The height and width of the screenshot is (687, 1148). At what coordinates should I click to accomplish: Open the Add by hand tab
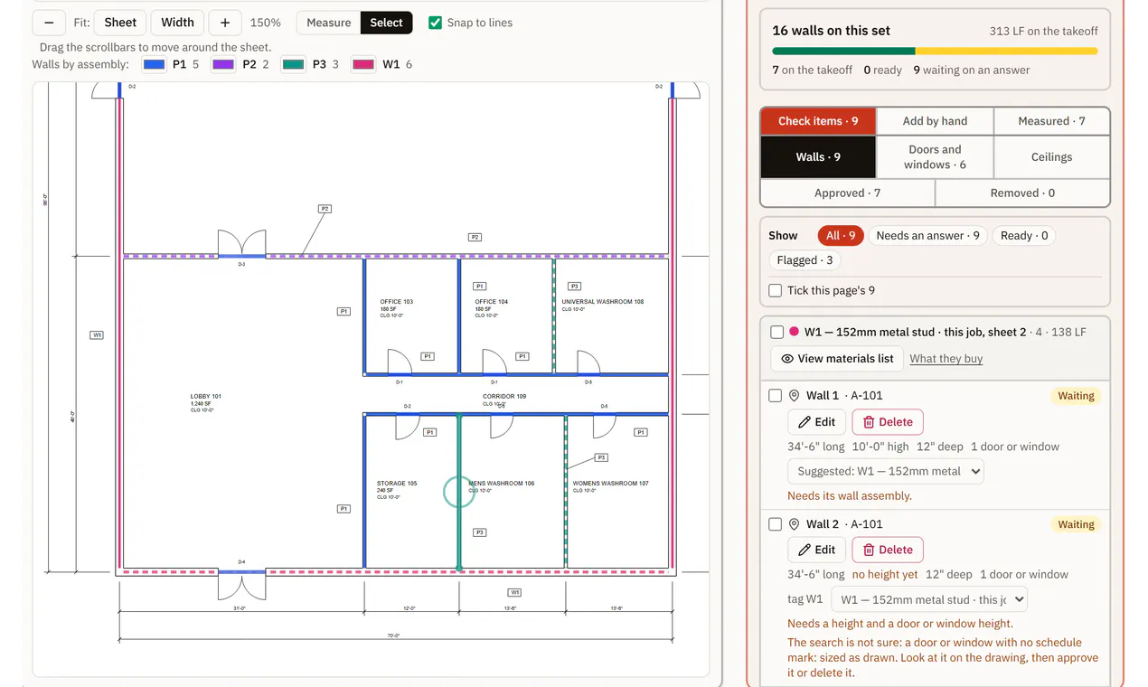[935, 121]
